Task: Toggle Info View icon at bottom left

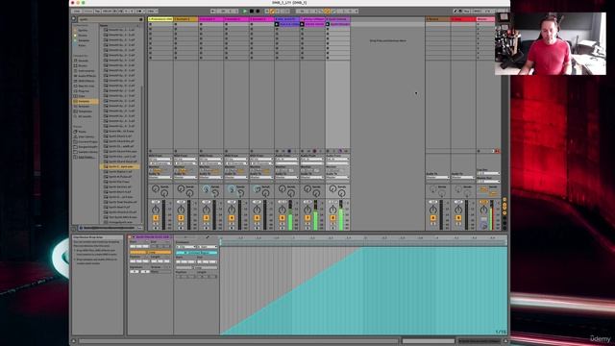Action: click(73, 341)
